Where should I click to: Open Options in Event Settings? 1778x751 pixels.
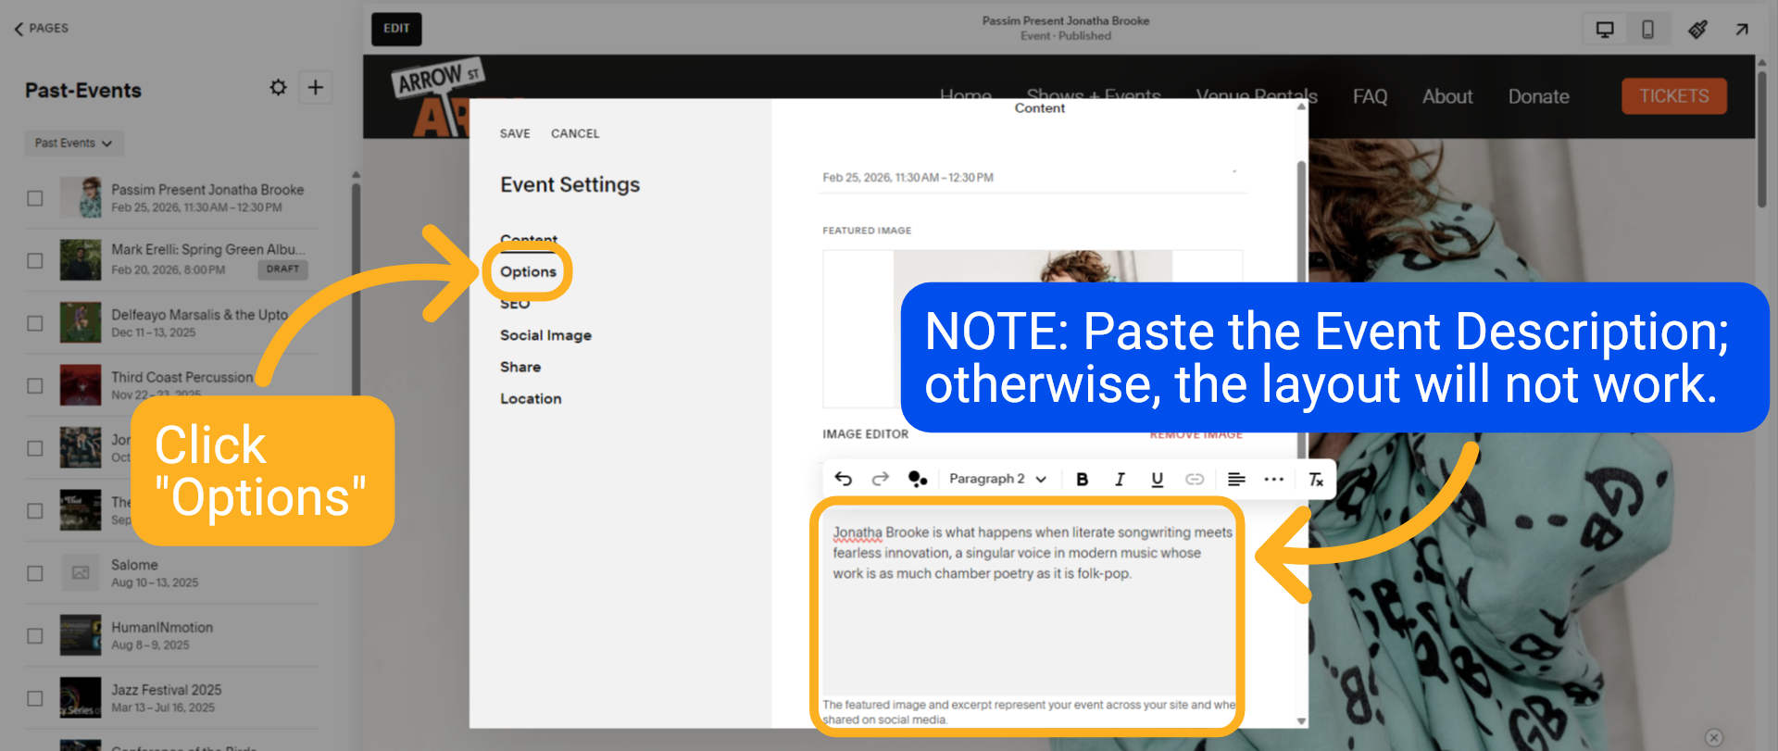[x=528, y=271]
